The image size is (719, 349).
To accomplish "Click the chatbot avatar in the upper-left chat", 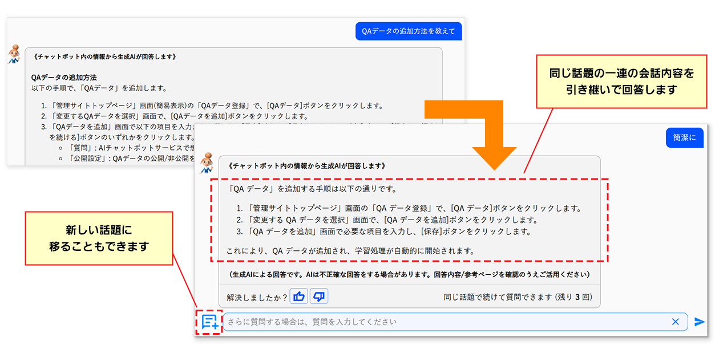I will (x=14, y=55).
